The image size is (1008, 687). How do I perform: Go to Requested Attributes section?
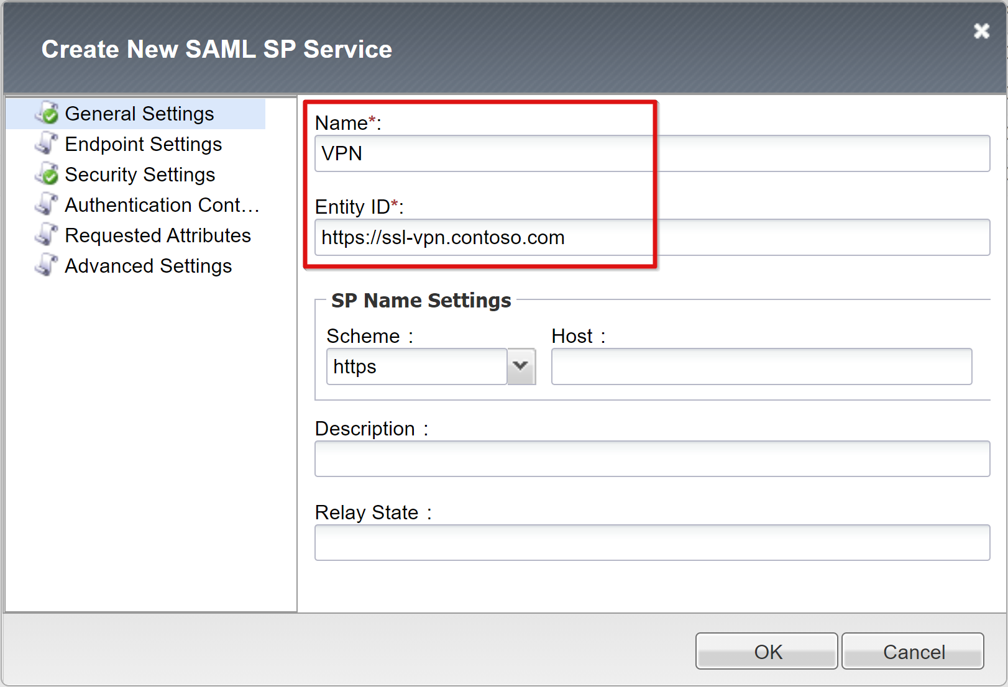click(158, 235)
